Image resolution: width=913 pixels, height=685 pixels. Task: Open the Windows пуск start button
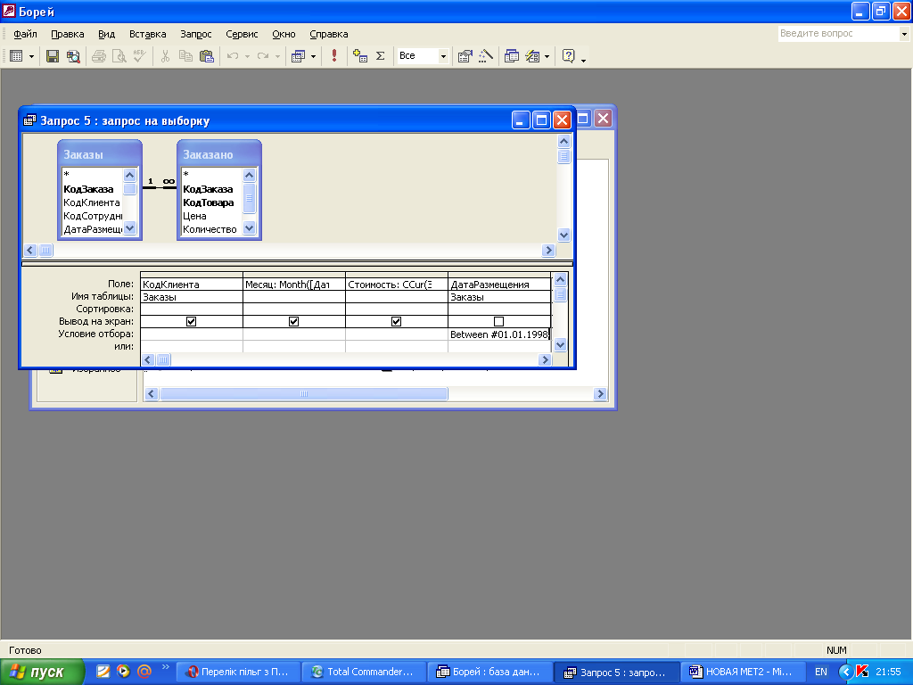(42, 672)
